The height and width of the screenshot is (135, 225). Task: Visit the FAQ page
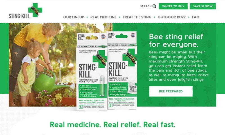click(x=195, y=17)
